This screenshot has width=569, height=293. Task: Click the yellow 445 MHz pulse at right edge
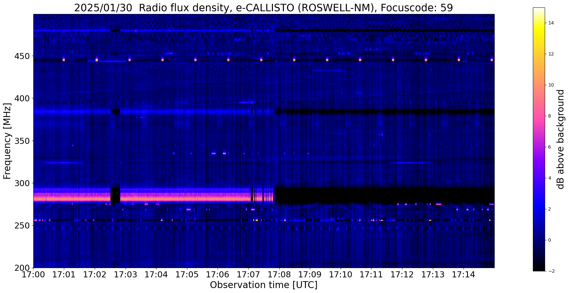pyautogui.click(x=492, y=59)
